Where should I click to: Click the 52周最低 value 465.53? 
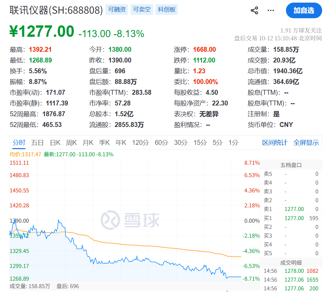click(x=52, y=125)
